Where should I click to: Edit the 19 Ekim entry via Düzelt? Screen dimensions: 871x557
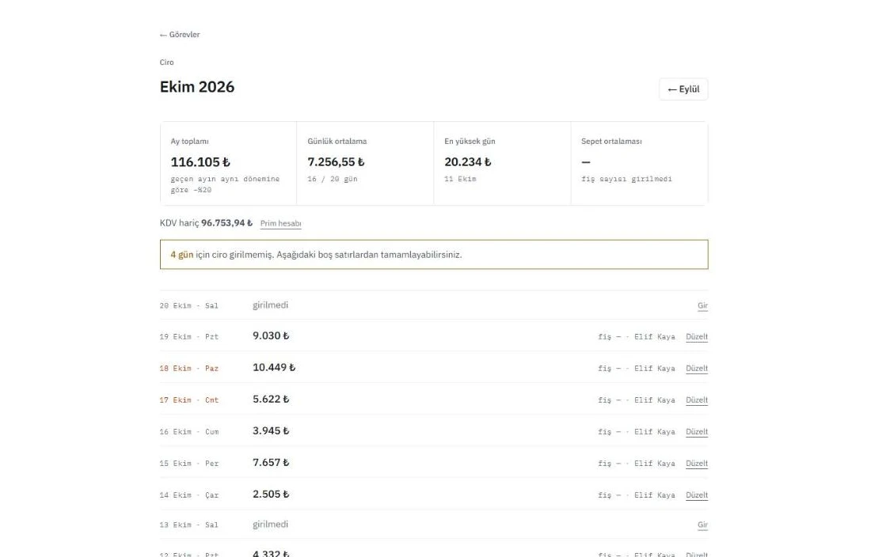tap(697, 337)
